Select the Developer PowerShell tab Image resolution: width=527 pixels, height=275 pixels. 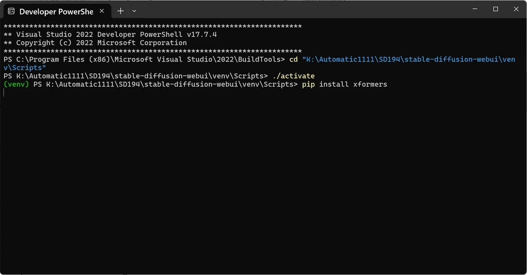click(55, 11)
